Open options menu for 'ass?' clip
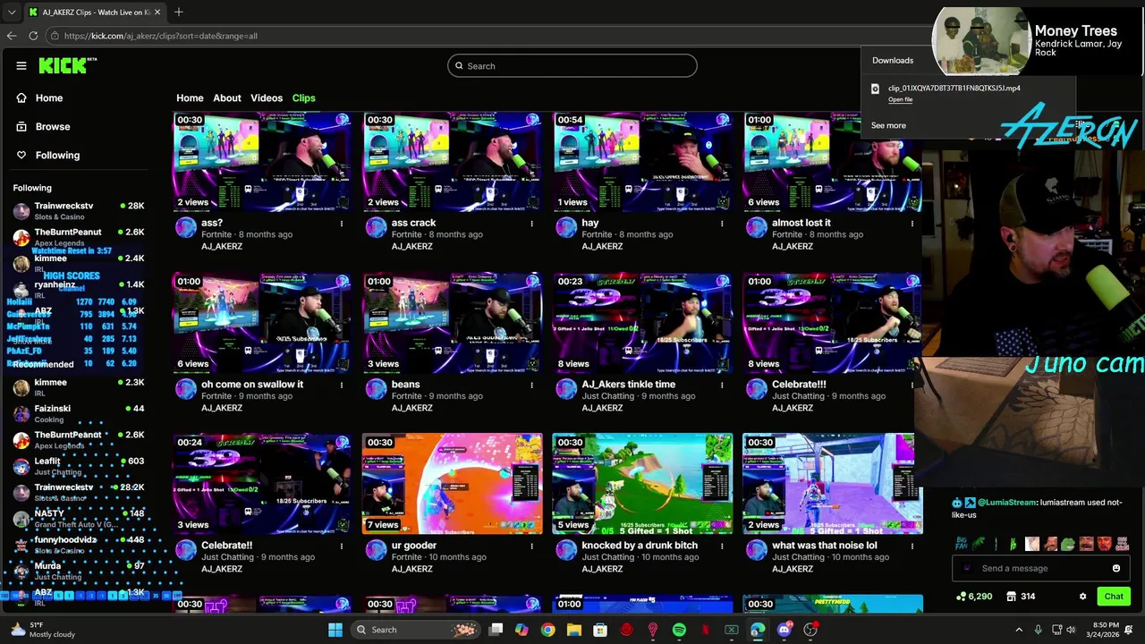Image resolution: width=1145 pixels, height=644 pixels. point(341,224)
